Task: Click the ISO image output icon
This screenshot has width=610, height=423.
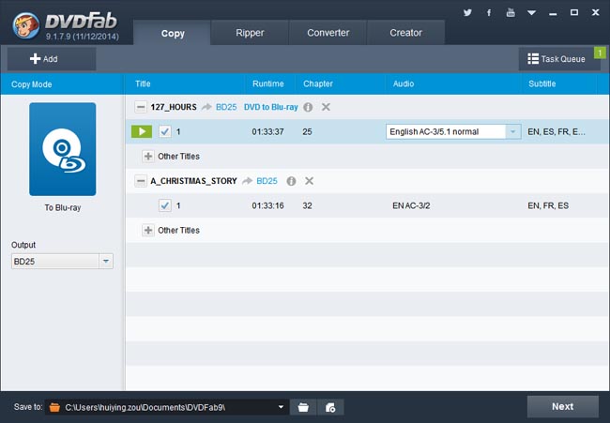Action: point(330,407)
